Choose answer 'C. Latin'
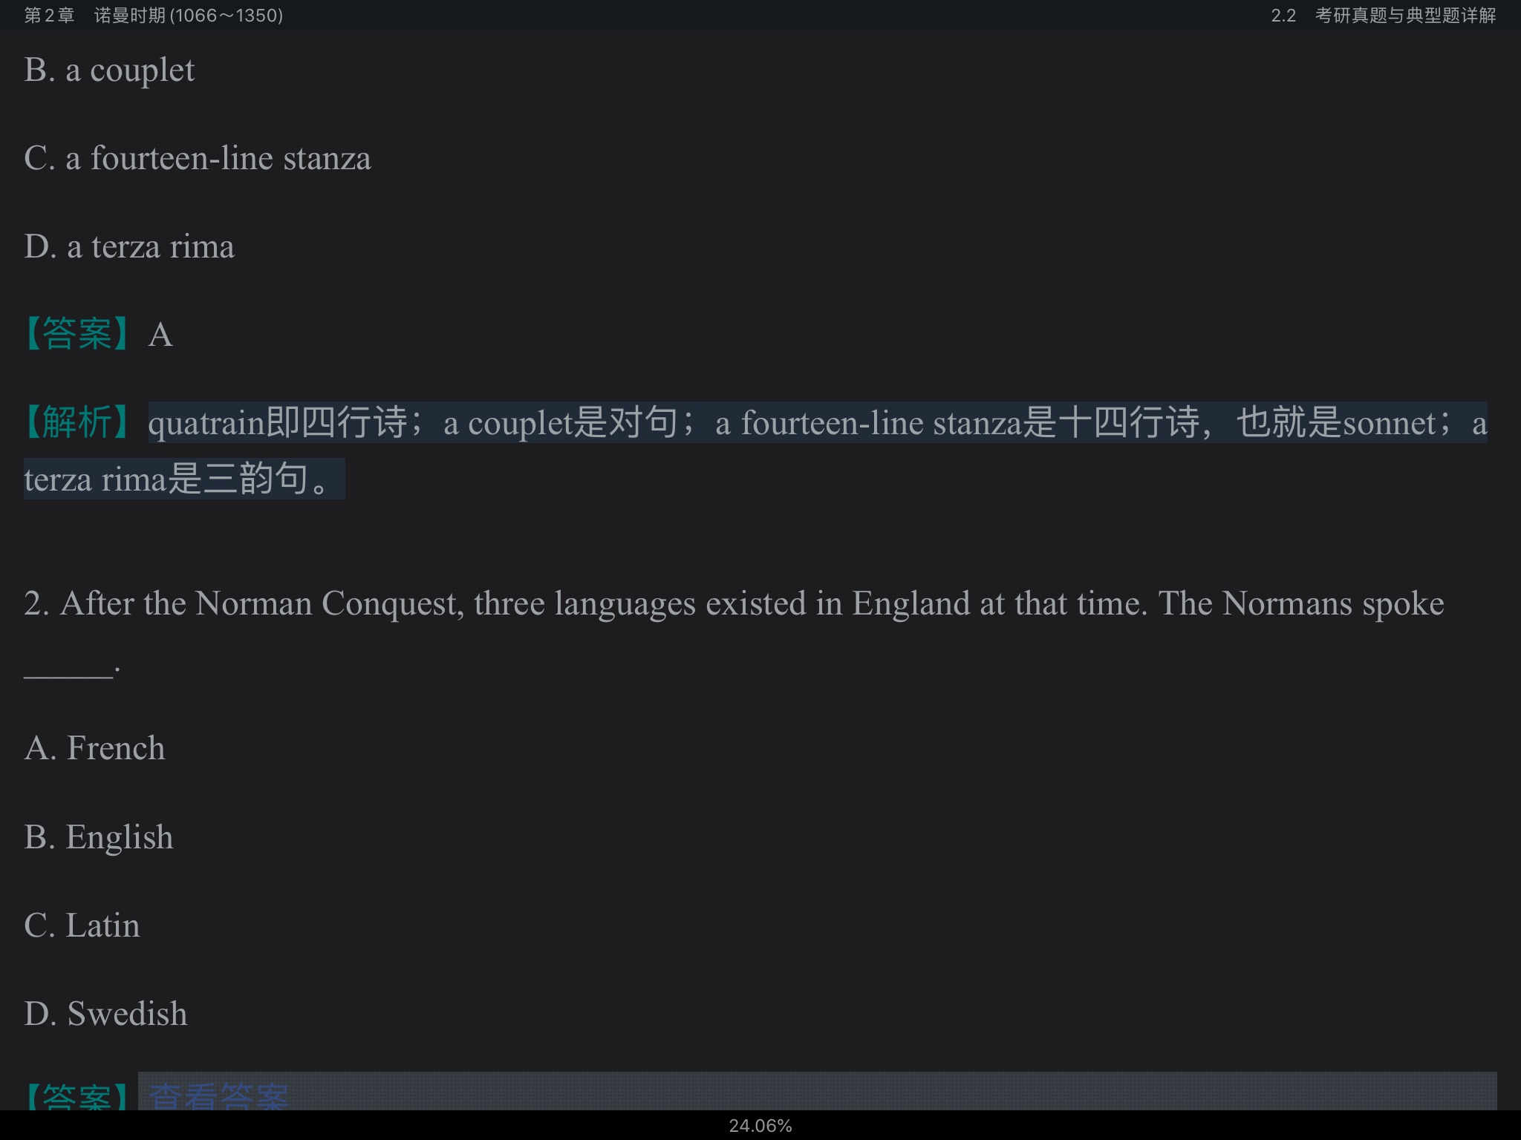Viewport: 1521px width, 1140px height. [82, 926]
